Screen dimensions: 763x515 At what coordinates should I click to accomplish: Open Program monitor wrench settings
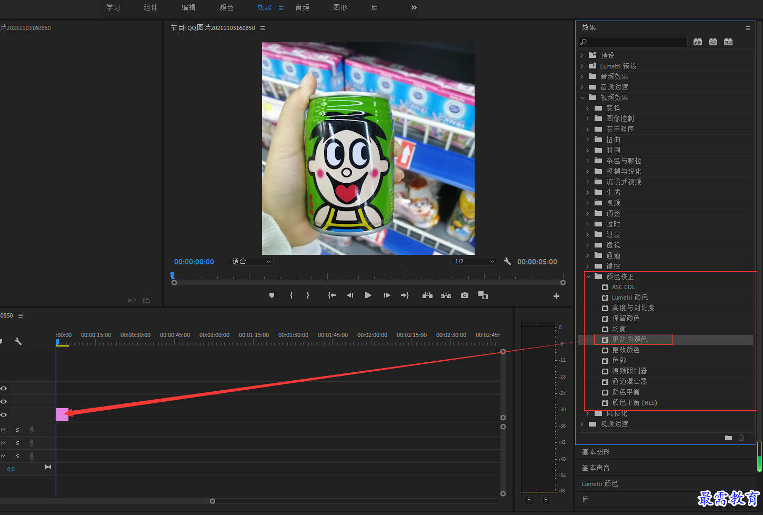(x=507, y=261)
